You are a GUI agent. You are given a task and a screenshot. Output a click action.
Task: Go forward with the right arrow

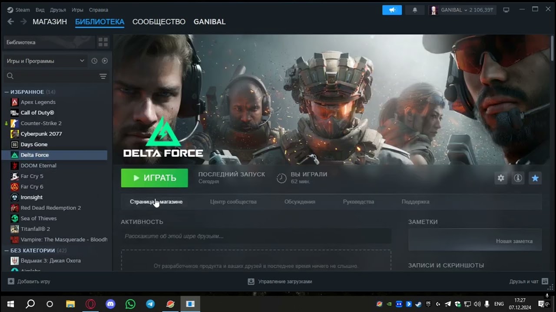point(23,22)
